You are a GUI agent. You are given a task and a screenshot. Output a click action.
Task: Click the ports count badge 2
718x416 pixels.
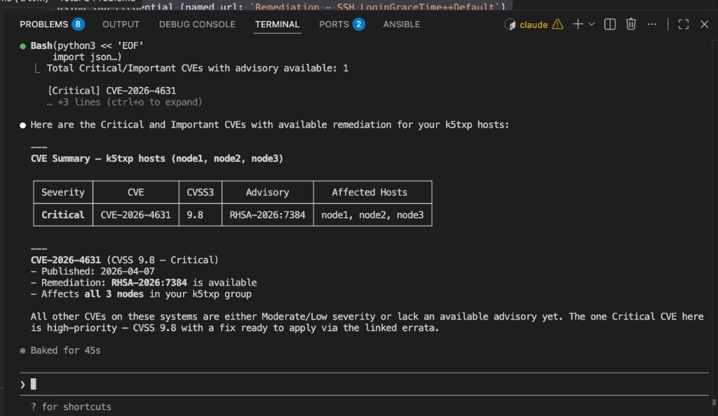[x=358, y=25]
